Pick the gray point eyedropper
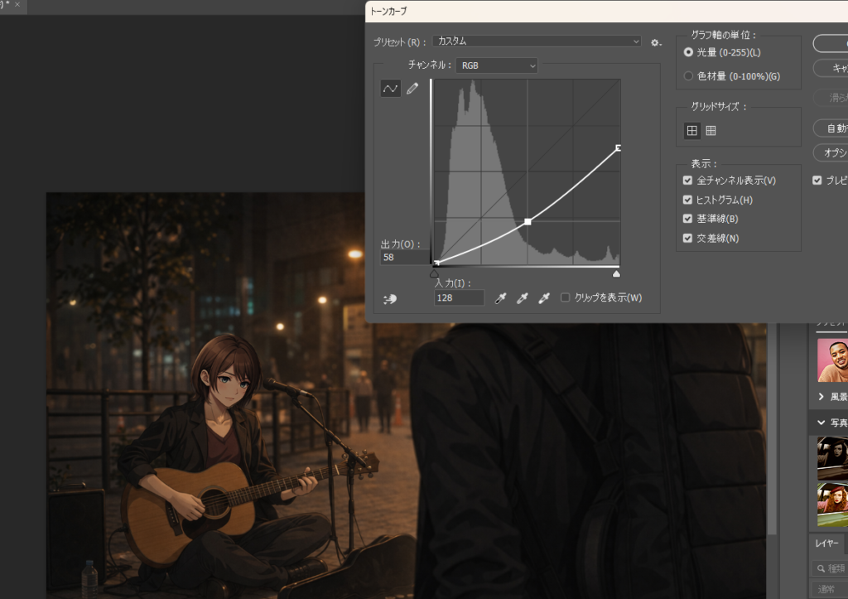The width and height of the screenshot is (848, 599). 522,298
